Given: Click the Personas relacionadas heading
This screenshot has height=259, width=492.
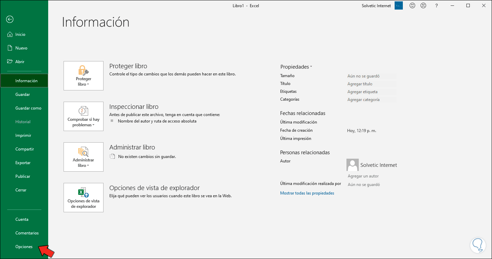Looking at the screenshot, I should pos(305,153).
